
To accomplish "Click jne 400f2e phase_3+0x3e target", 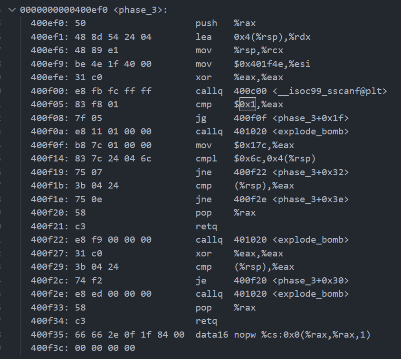I will [x=291, y=199].
